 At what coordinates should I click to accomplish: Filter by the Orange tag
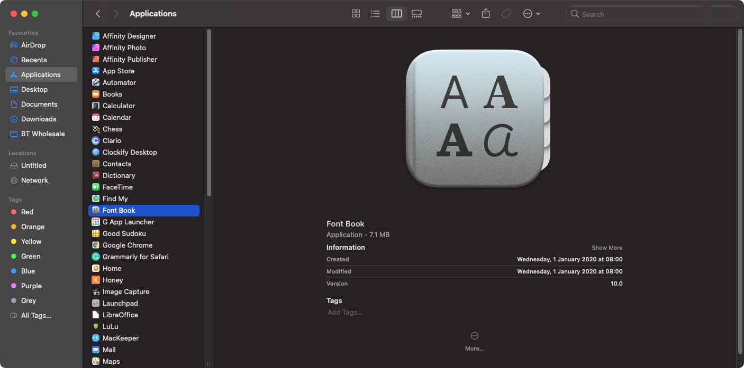[41, 227]
